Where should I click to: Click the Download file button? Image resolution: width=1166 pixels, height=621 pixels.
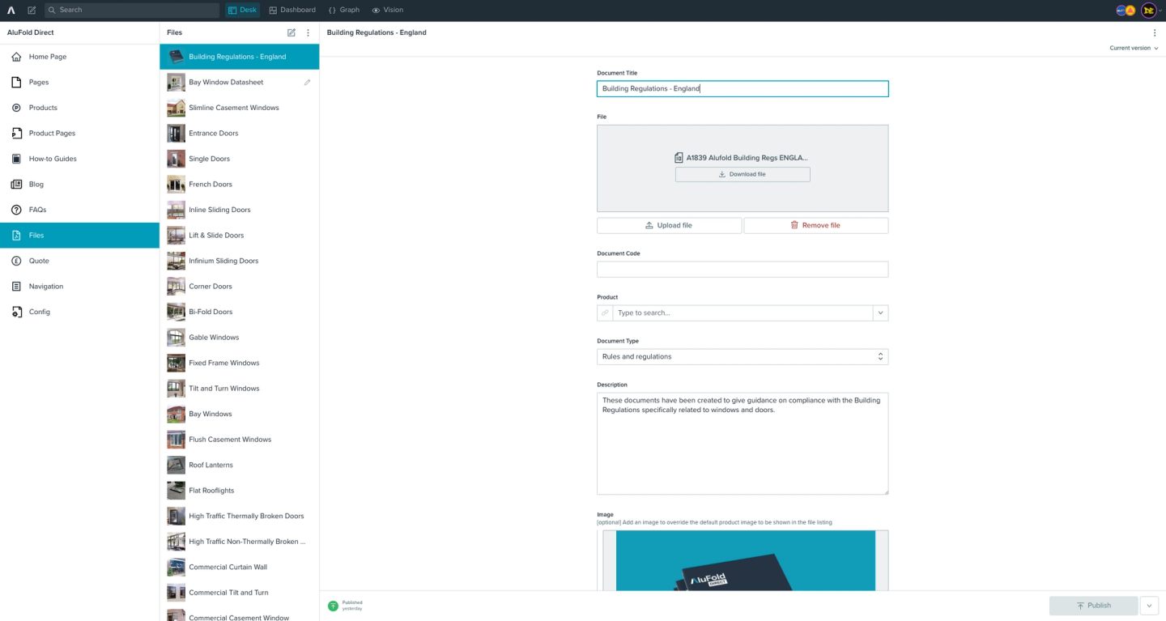point(742,174)
